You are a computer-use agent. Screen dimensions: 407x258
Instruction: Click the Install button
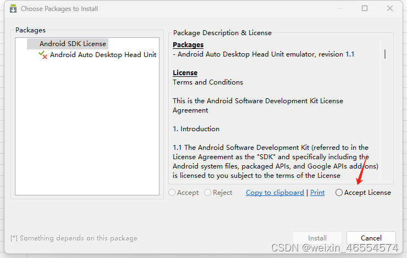317,238
